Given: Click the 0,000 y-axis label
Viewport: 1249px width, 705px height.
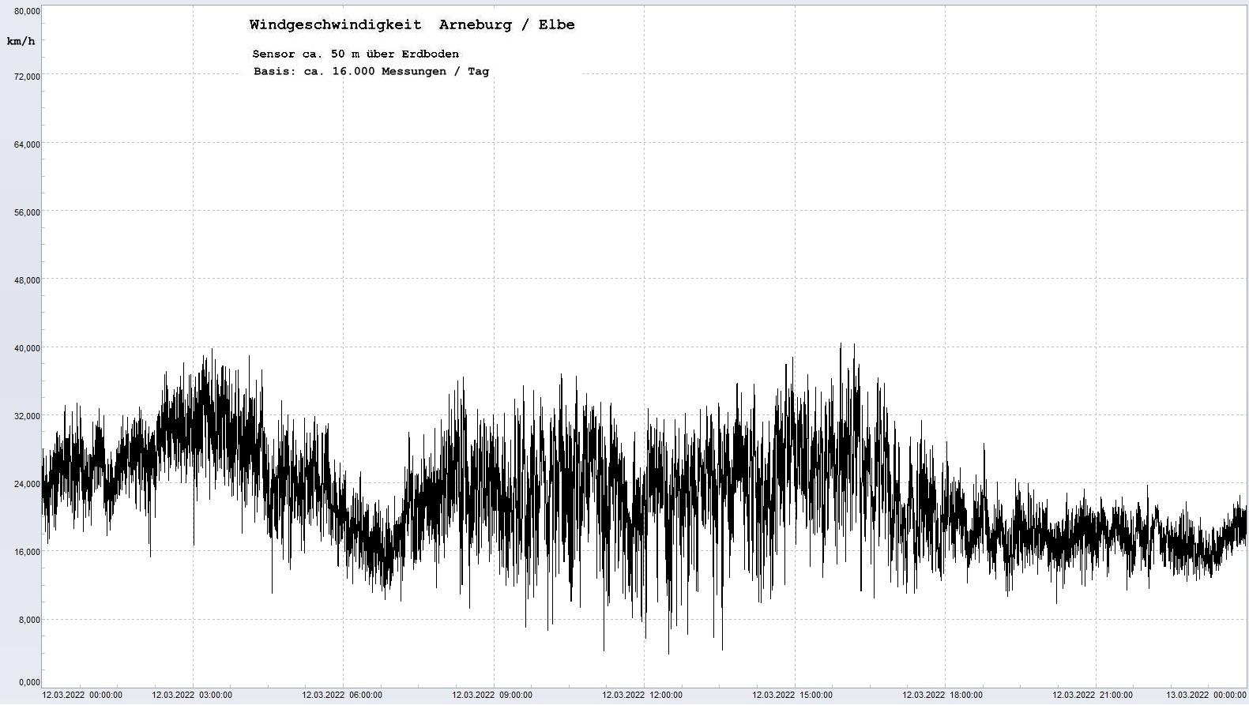Looking at the screenshot, I should click(x=28, y=682).
